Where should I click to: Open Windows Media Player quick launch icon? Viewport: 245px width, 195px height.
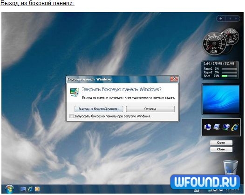coord(37,189)
